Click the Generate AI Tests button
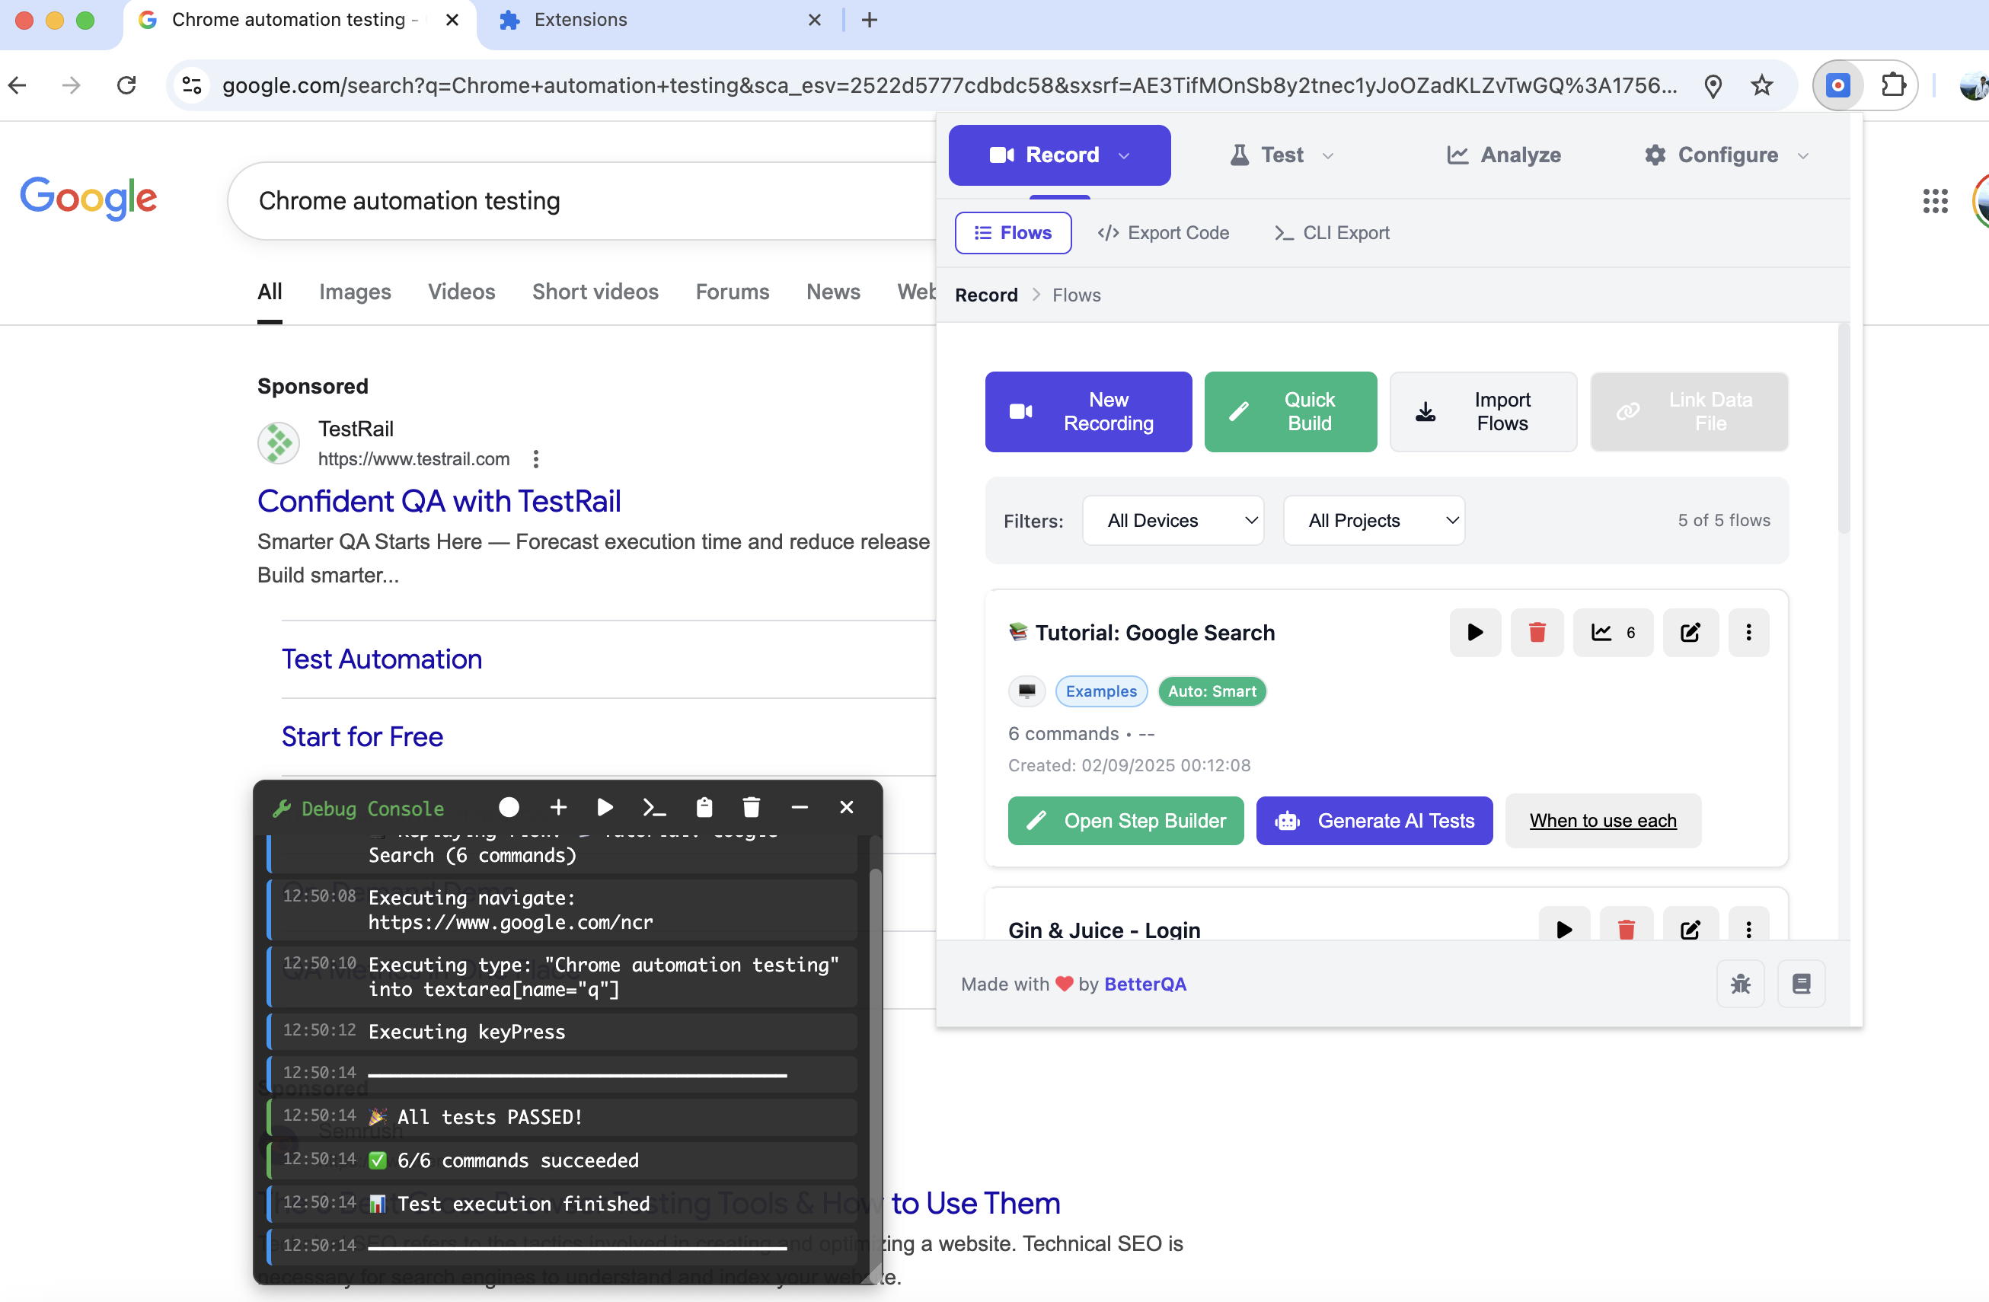Screen dimensions: 1989x1302 click(x=1374, y=821)
